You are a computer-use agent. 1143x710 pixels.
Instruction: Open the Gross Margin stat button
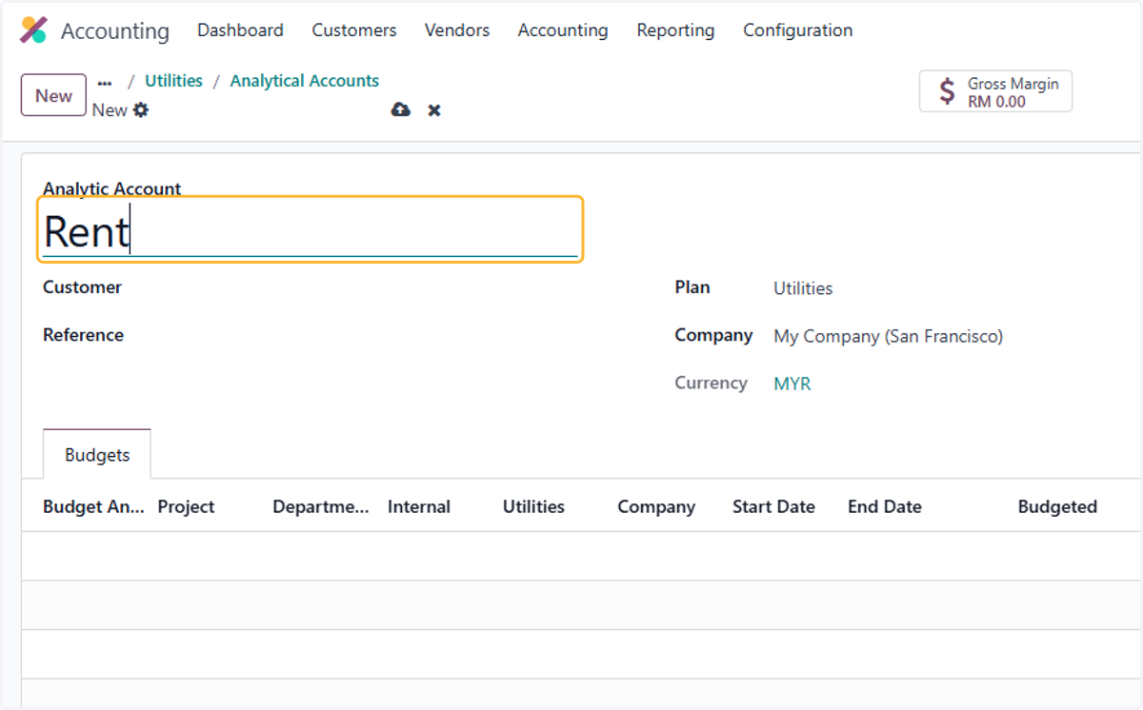click(995, 91)
